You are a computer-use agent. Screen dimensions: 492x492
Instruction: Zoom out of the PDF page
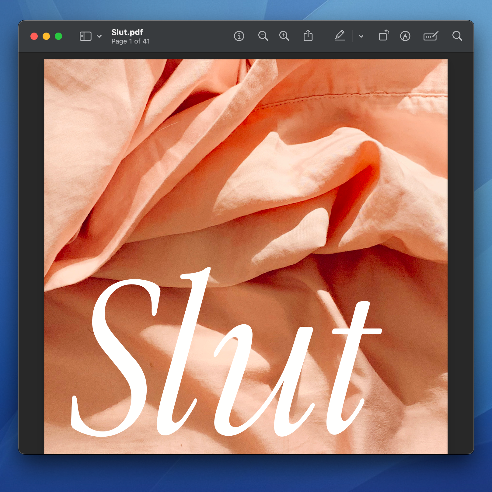point(263,36)
